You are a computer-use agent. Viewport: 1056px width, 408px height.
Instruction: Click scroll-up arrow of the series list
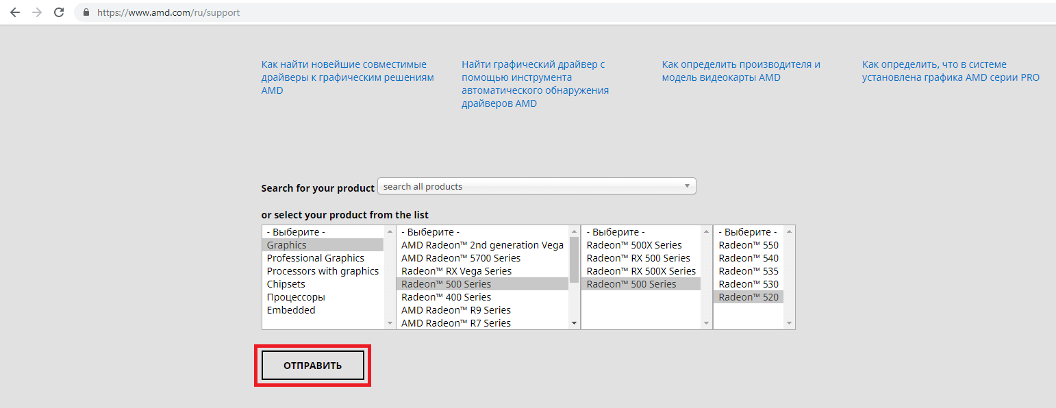point(574,231)
